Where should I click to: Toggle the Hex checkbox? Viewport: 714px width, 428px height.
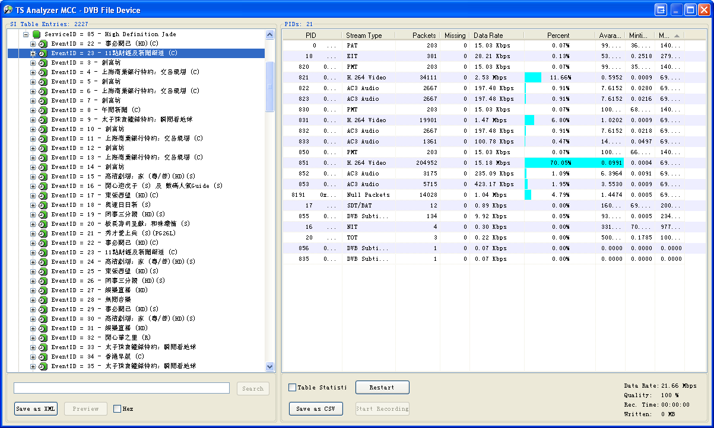117,408
